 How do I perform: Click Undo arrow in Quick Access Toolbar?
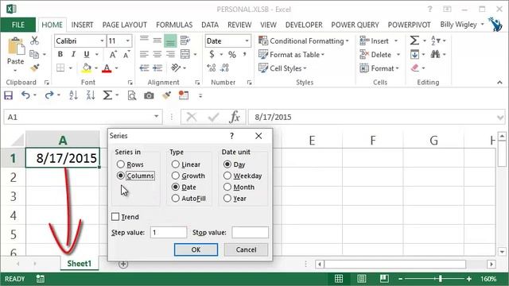click(25, 95)
